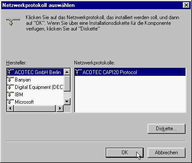Click the large network cable icon near instructions

point(13,22)
